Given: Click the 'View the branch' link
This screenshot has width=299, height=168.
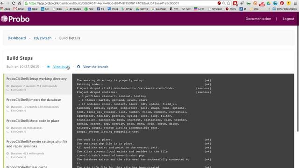Looking at the screenshot, I should (96, 67).
